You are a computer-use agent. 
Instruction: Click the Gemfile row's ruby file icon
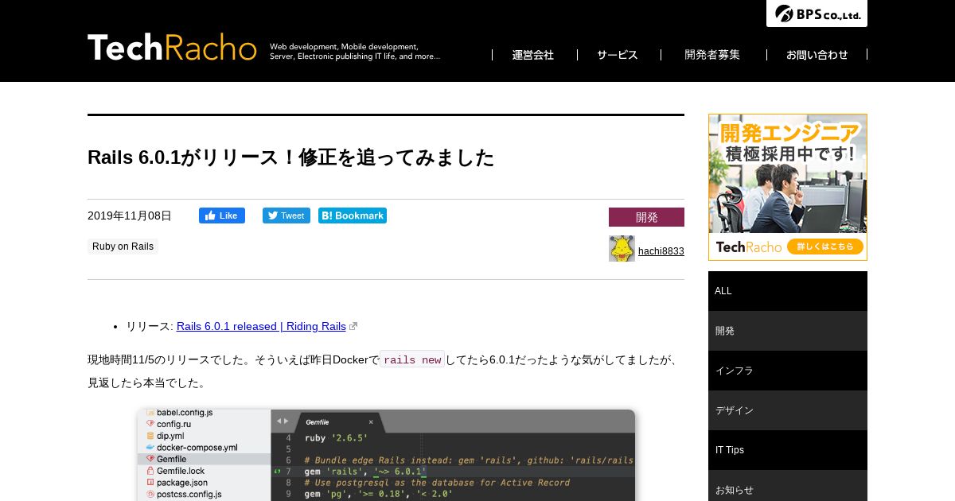pyautogui.click(x=150, y=459)
